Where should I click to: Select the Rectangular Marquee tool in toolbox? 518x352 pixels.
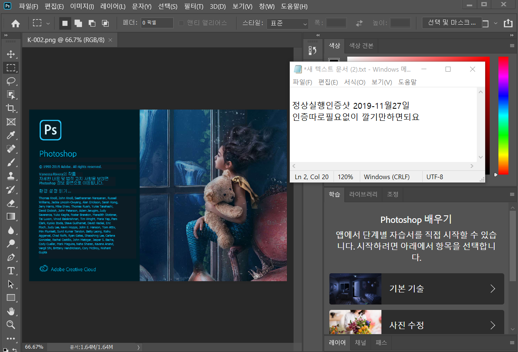click(x=11, y=68)
